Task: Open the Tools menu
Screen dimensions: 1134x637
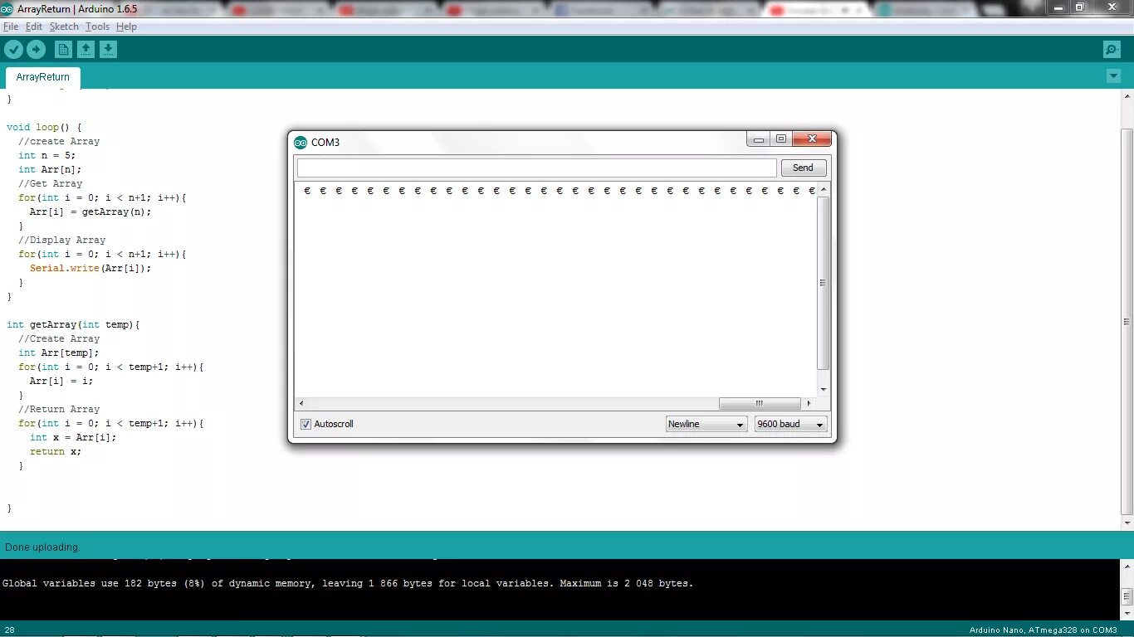Action: click(x=97, y=27)
